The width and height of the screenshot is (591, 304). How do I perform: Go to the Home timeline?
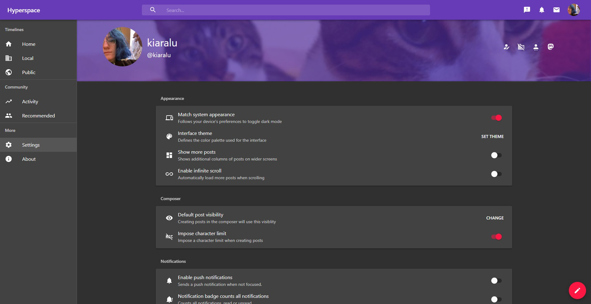(x=38, y=44)
